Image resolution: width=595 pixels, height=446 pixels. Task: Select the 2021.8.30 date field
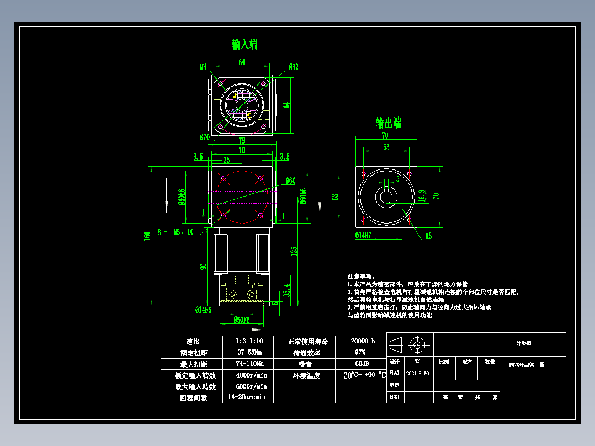coord(418,374)
